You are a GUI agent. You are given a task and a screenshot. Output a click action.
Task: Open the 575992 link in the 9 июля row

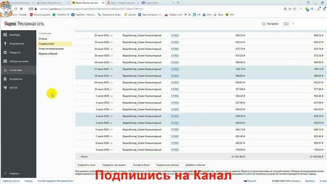tap(175, 150)
